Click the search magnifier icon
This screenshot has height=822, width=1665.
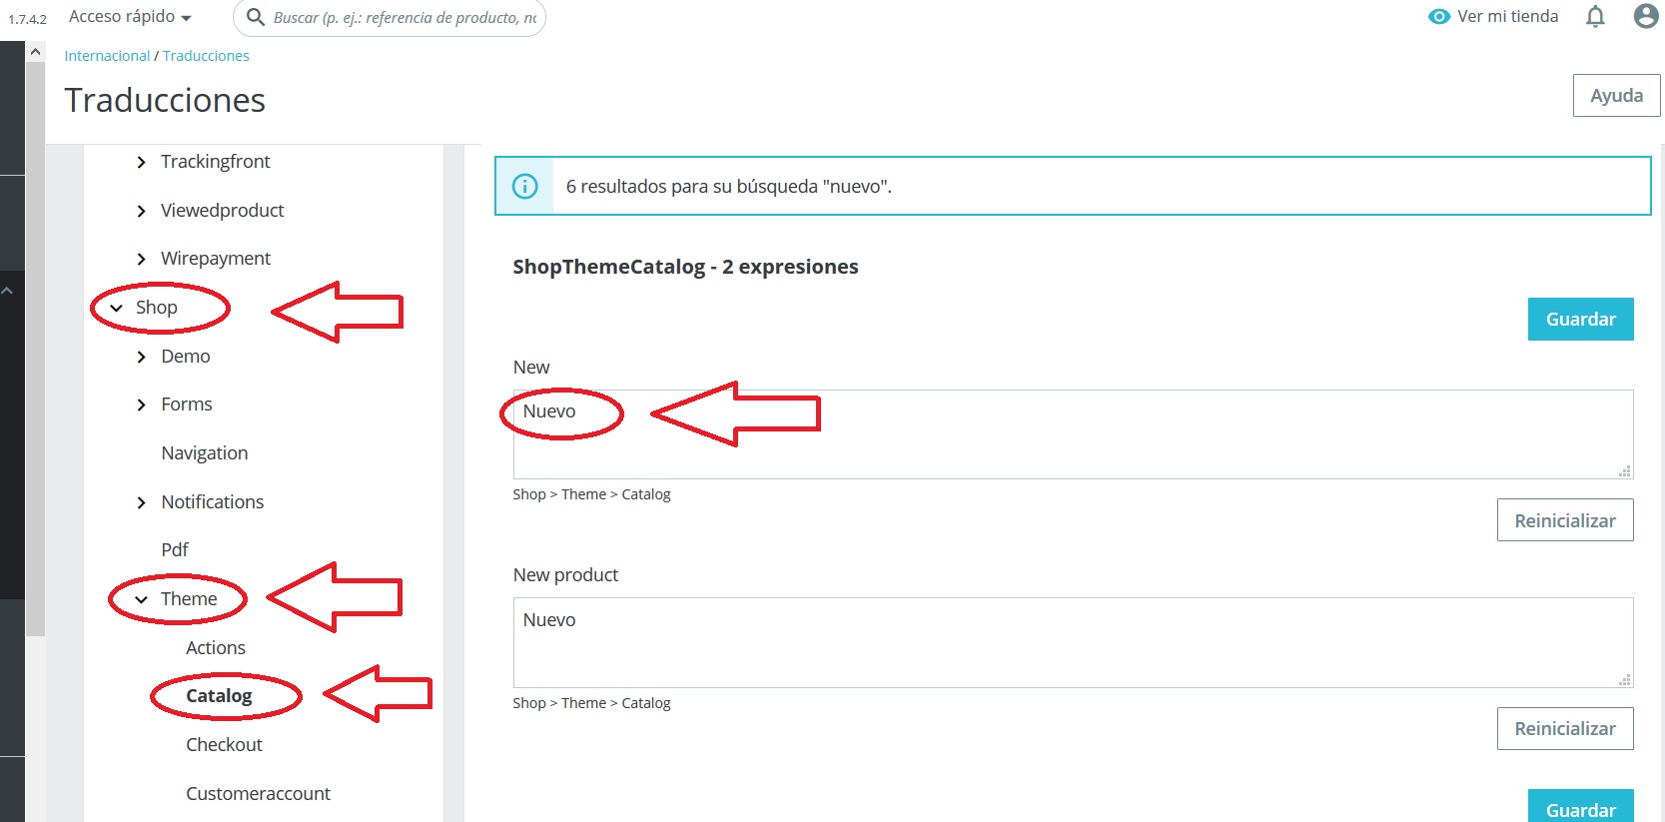(256, 17)
